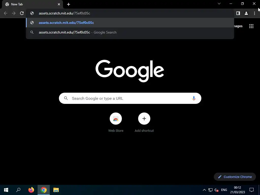Open the profile avatar menu
The width and height of the screenshot is (260, 195).
pyautogui.click(x=246, y=13)
